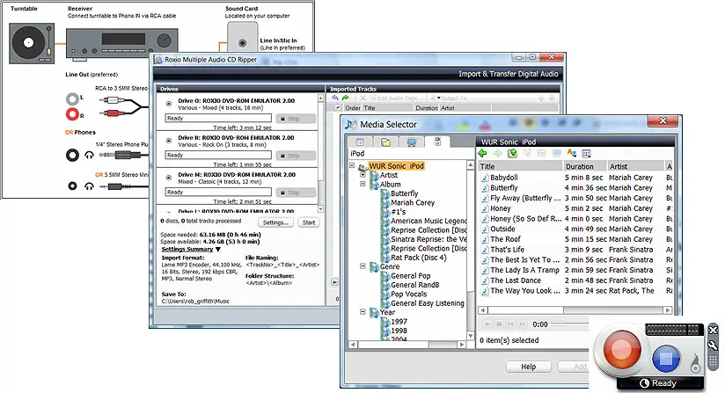Click the view options icon beside A-Z sort

(587, 154)
